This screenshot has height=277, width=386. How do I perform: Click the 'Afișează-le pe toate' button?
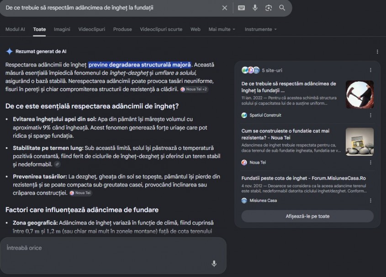click(307, 216)
